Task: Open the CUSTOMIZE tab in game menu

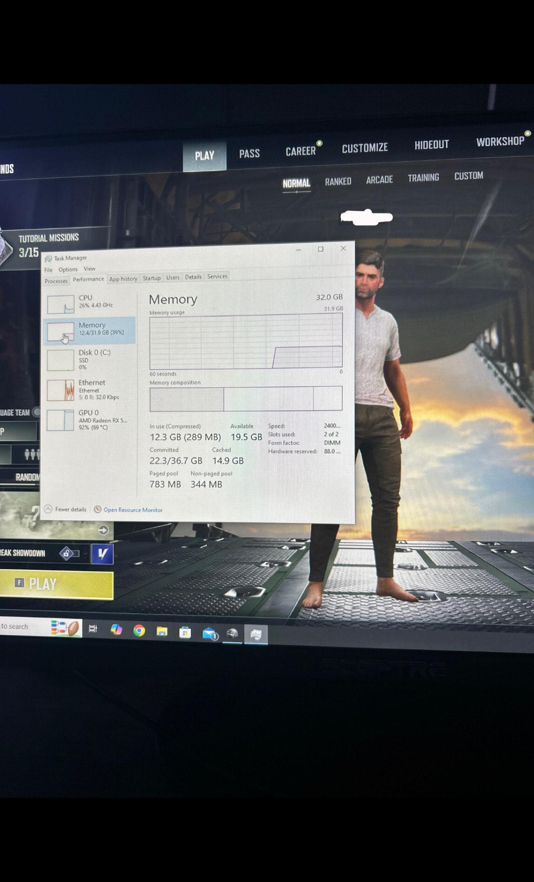Action: click(x=365, y=148)
